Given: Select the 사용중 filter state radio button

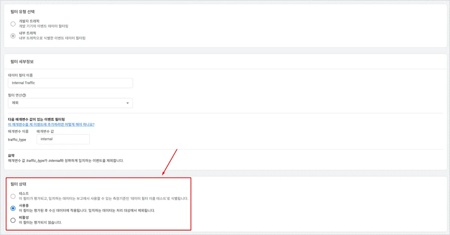Looking at the screenshot, I should click(x=13, y=208).
